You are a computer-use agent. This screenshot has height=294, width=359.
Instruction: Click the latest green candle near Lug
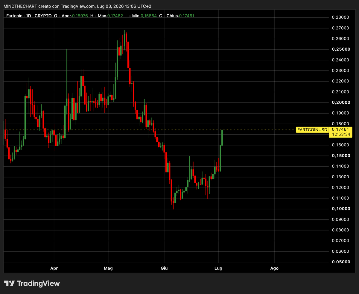(222, 138)
